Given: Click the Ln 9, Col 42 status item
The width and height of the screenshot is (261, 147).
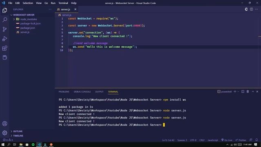Looking at the screenshot, I should 168,140.
